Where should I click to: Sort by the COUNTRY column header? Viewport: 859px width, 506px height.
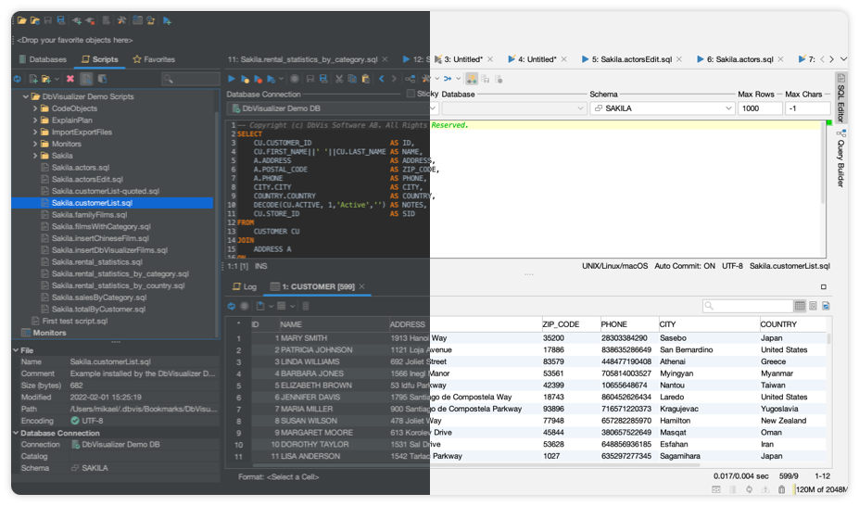(792, 324)
